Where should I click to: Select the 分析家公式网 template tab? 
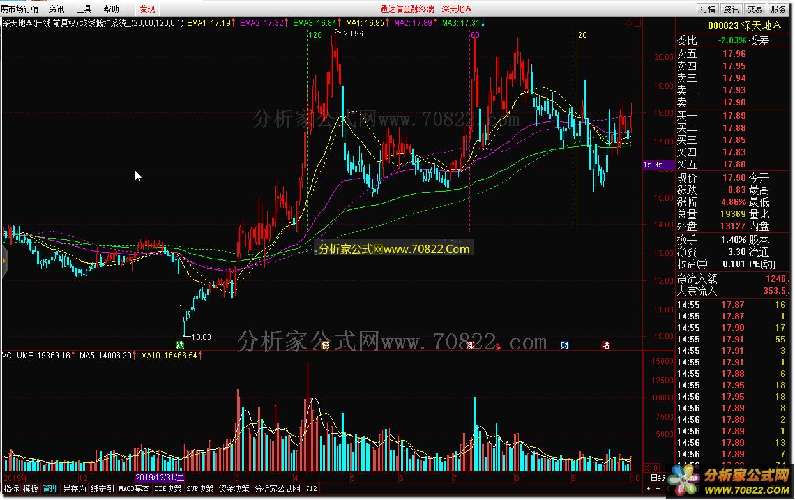(x=277, y=489)
